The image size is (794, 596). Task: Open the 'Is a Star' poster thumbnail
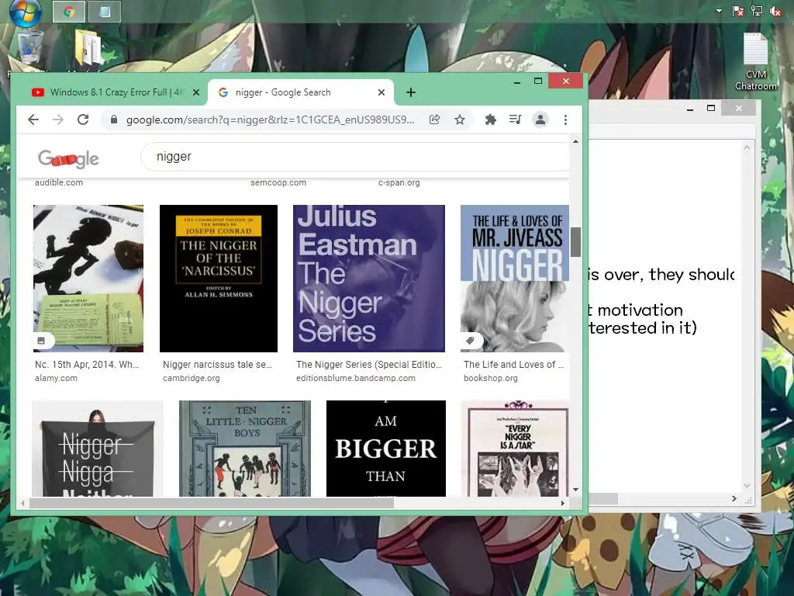[x=515, y=449]
